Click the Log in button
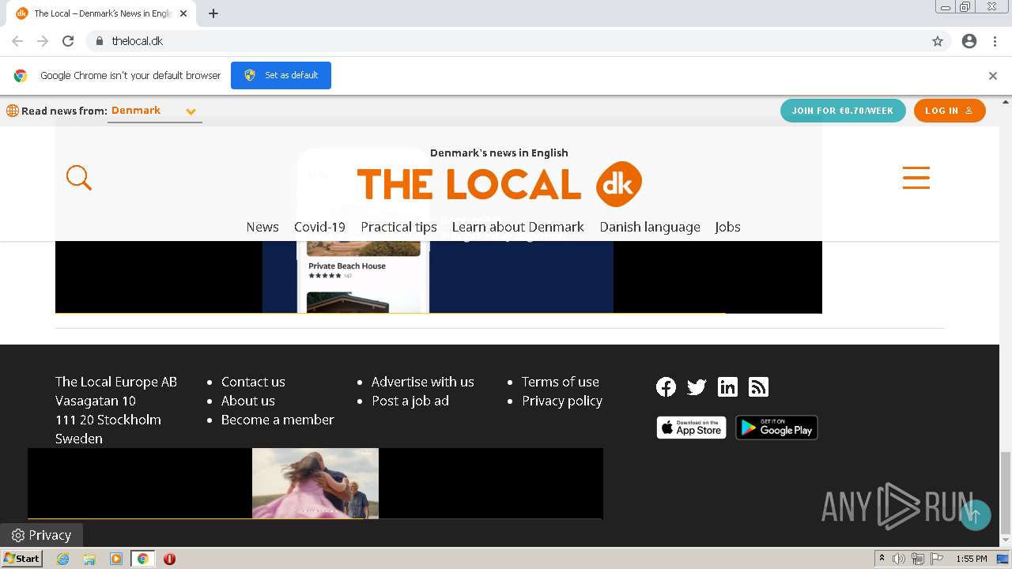This screenshot has width=1012, height=569. pos(950,111)
